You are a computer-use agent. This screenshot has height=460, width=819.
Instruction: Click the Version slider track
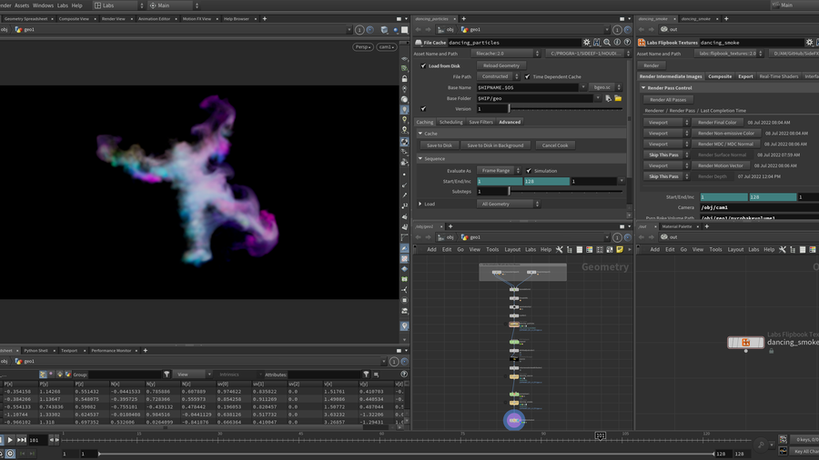pos(564,109)
